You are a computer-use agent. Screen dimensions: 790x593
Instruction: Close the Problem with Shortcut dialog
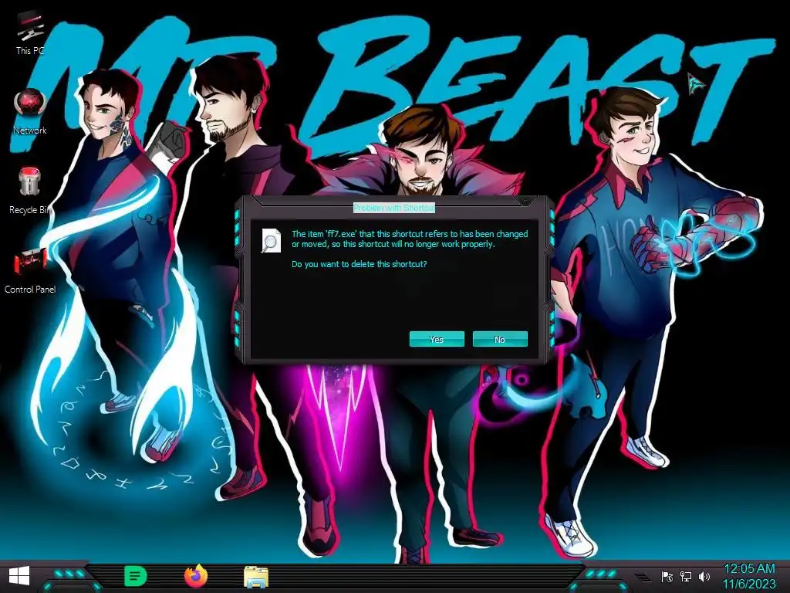coord(525,202)
